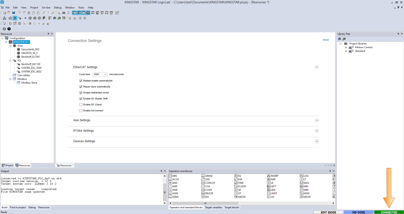Click the lightning bolt toolbar icon
This screenshot has height=214, width=404.
click(x=44, y=18)
